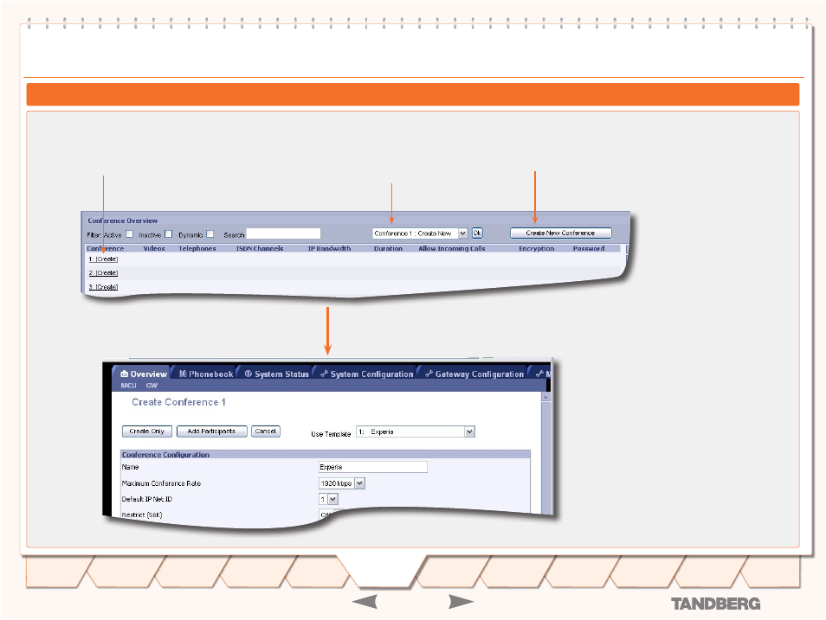Switch to the Gateway Configuration tab
826x620 pixels.
coord(474,374)
